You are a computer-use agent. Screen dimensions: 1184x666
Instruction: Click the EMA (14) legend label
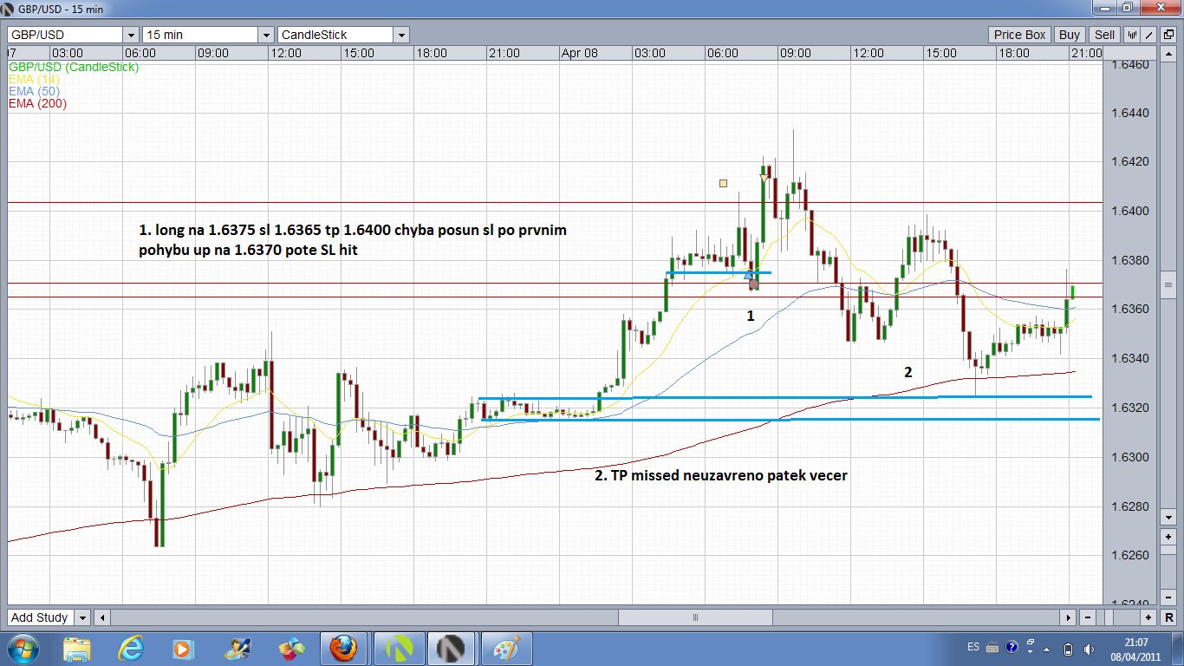click(x=34, y=79)
